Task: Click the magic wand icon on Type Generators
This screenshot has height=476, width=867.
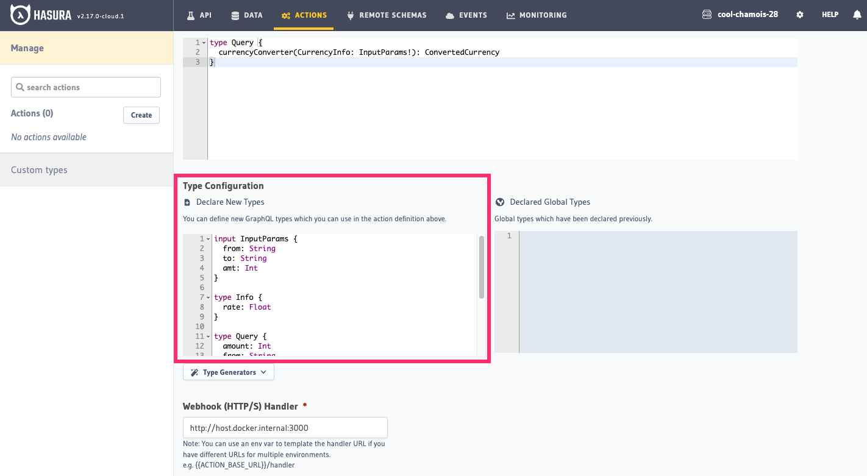Action: 194,372
